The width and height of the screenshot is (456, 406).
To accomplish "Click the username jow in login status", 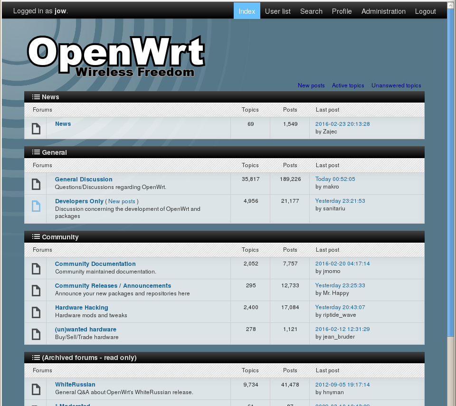I will coord(60,11).
